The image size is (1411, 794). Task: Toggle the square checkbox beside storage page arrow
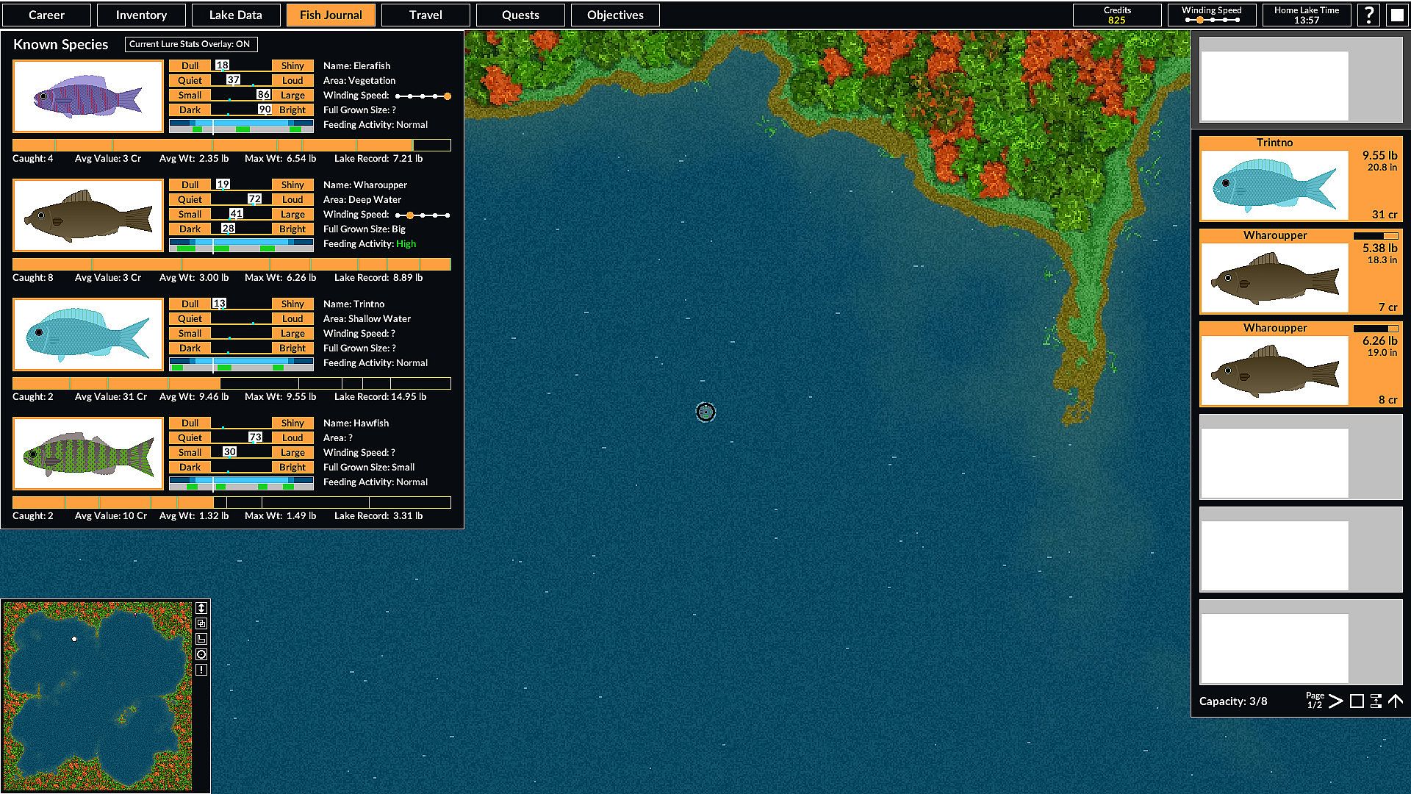[1357, 701]
